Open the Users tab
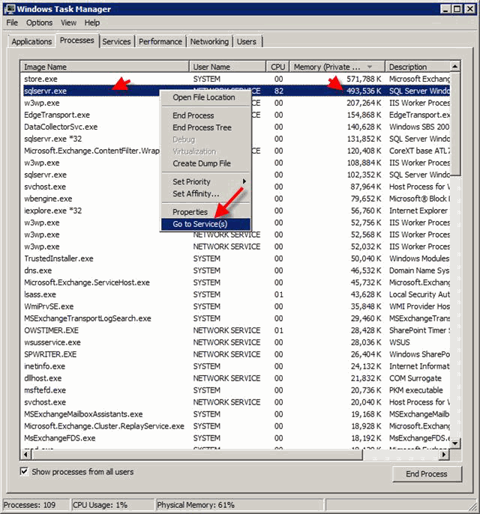The image size is (480, 514). pos(247,42)
